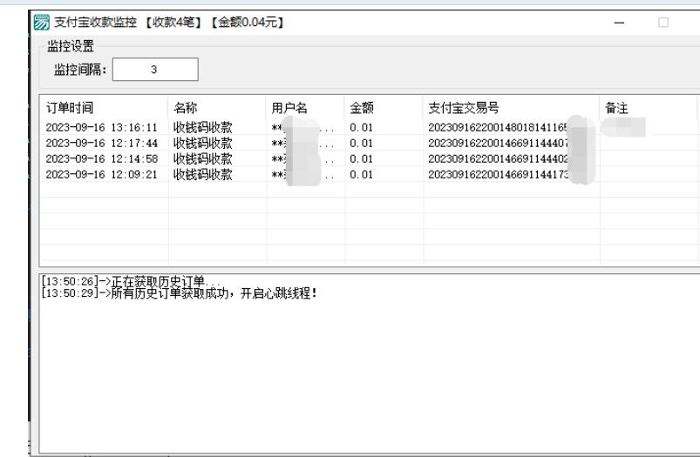Click the 监控间隔 input field

[x=155, y=70]
